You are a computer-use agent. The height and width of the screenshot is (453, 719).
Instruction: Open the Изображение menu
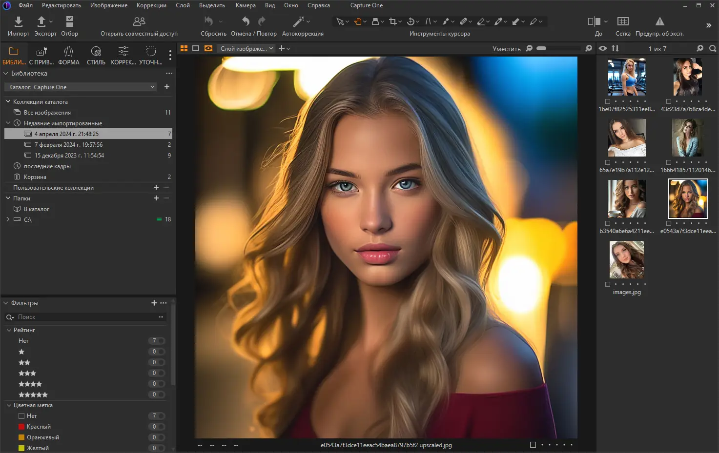tap(108, 5)
